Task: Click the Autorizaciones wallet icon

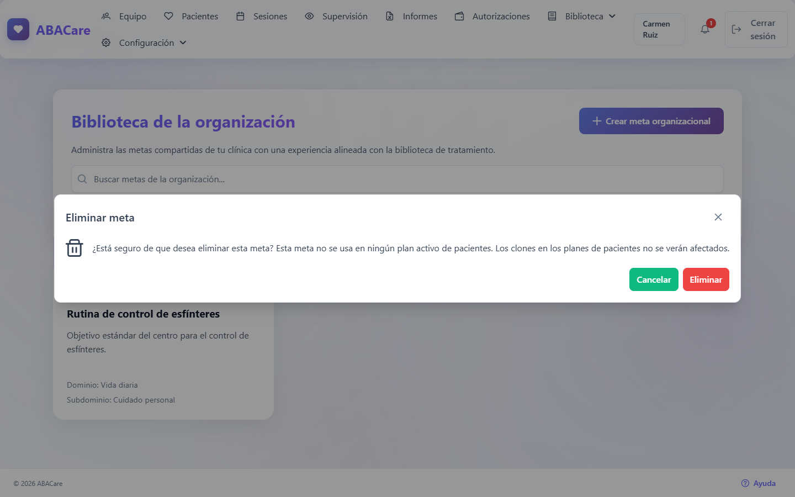Action: click(459, 16)
